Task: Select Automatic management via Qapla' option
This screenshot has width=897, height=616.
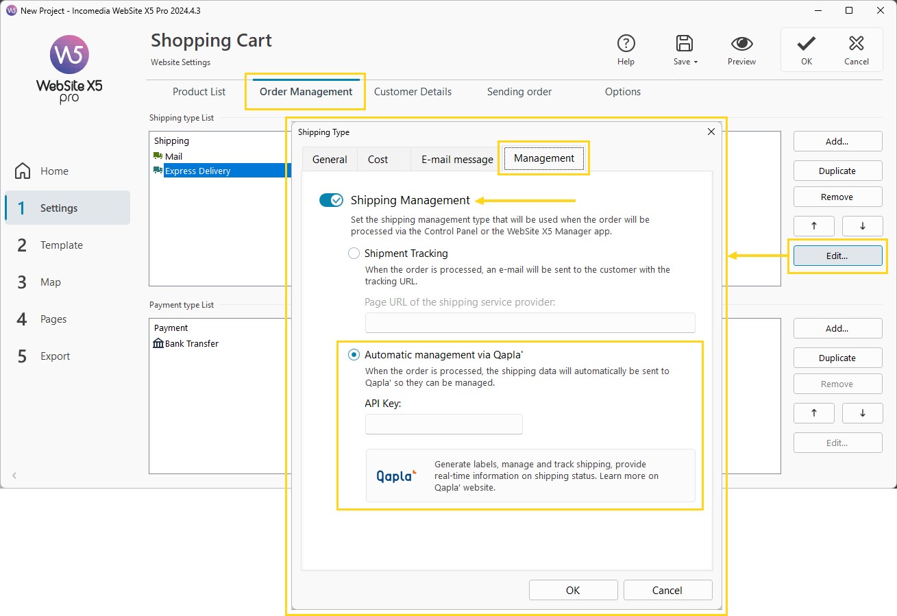Action: pyautogui.click(x=354, y=355)
